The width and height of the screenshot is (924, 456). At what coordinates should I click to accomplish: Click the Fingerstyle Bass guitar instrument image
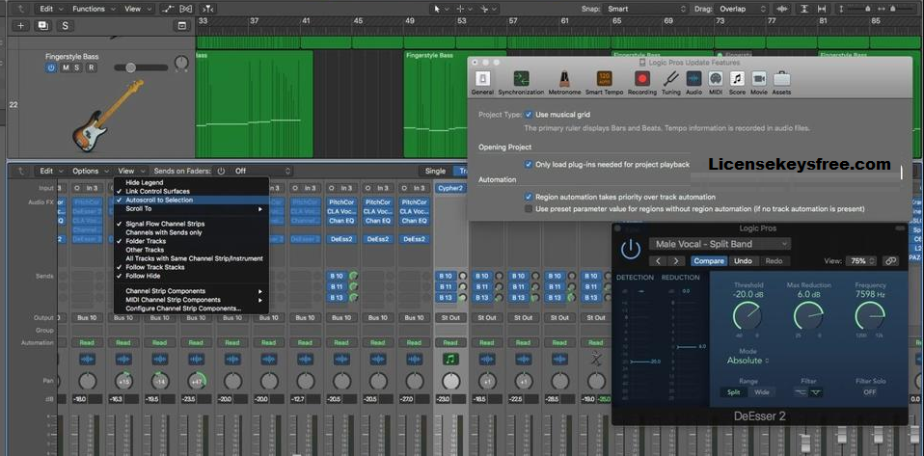[x=108, y=116]
